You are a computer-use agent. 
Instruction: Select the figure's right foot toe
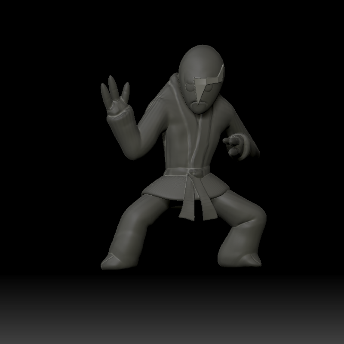coord(252,260)
